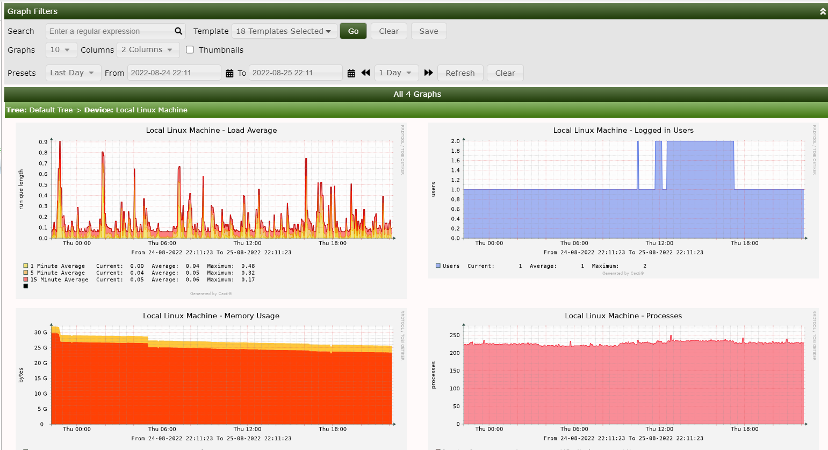
Task: Open the Graphs count dropdown
Action: [60, 49]
